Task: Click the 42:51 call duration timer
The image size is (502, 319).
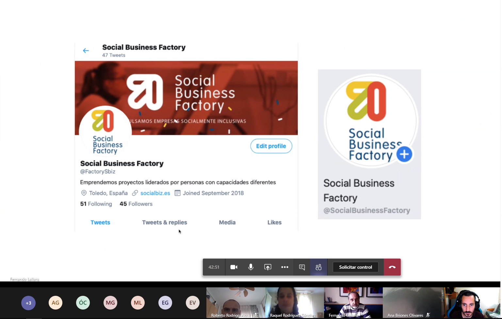Action: tap(214, 267)
